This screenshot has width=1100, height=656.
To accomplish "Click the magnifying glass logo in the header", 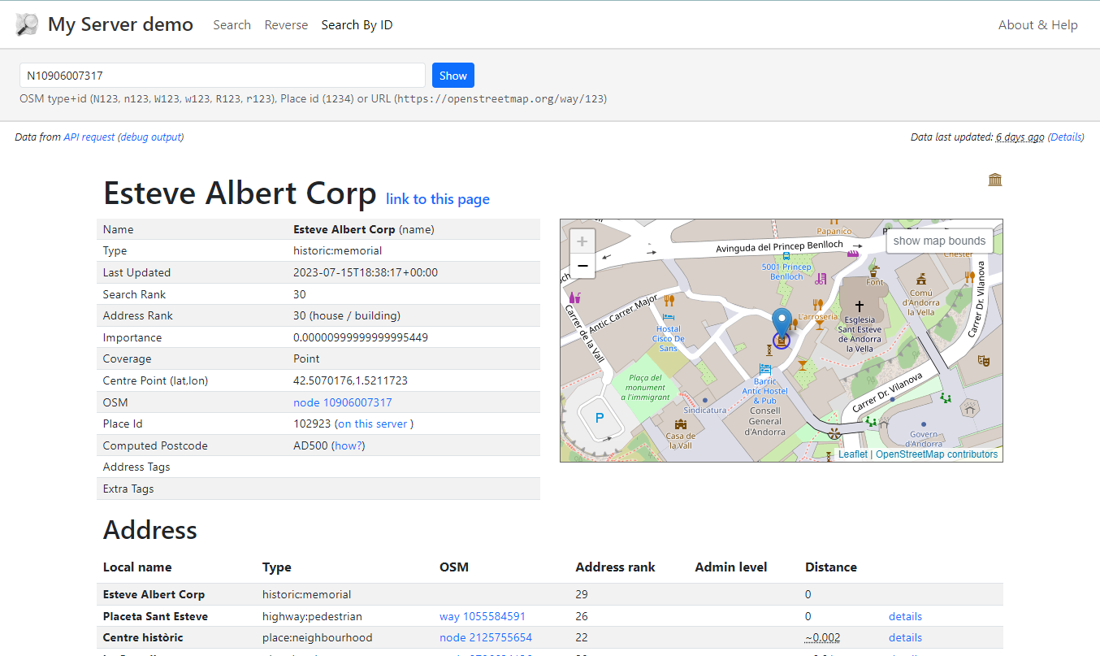I will coord(25,24).
